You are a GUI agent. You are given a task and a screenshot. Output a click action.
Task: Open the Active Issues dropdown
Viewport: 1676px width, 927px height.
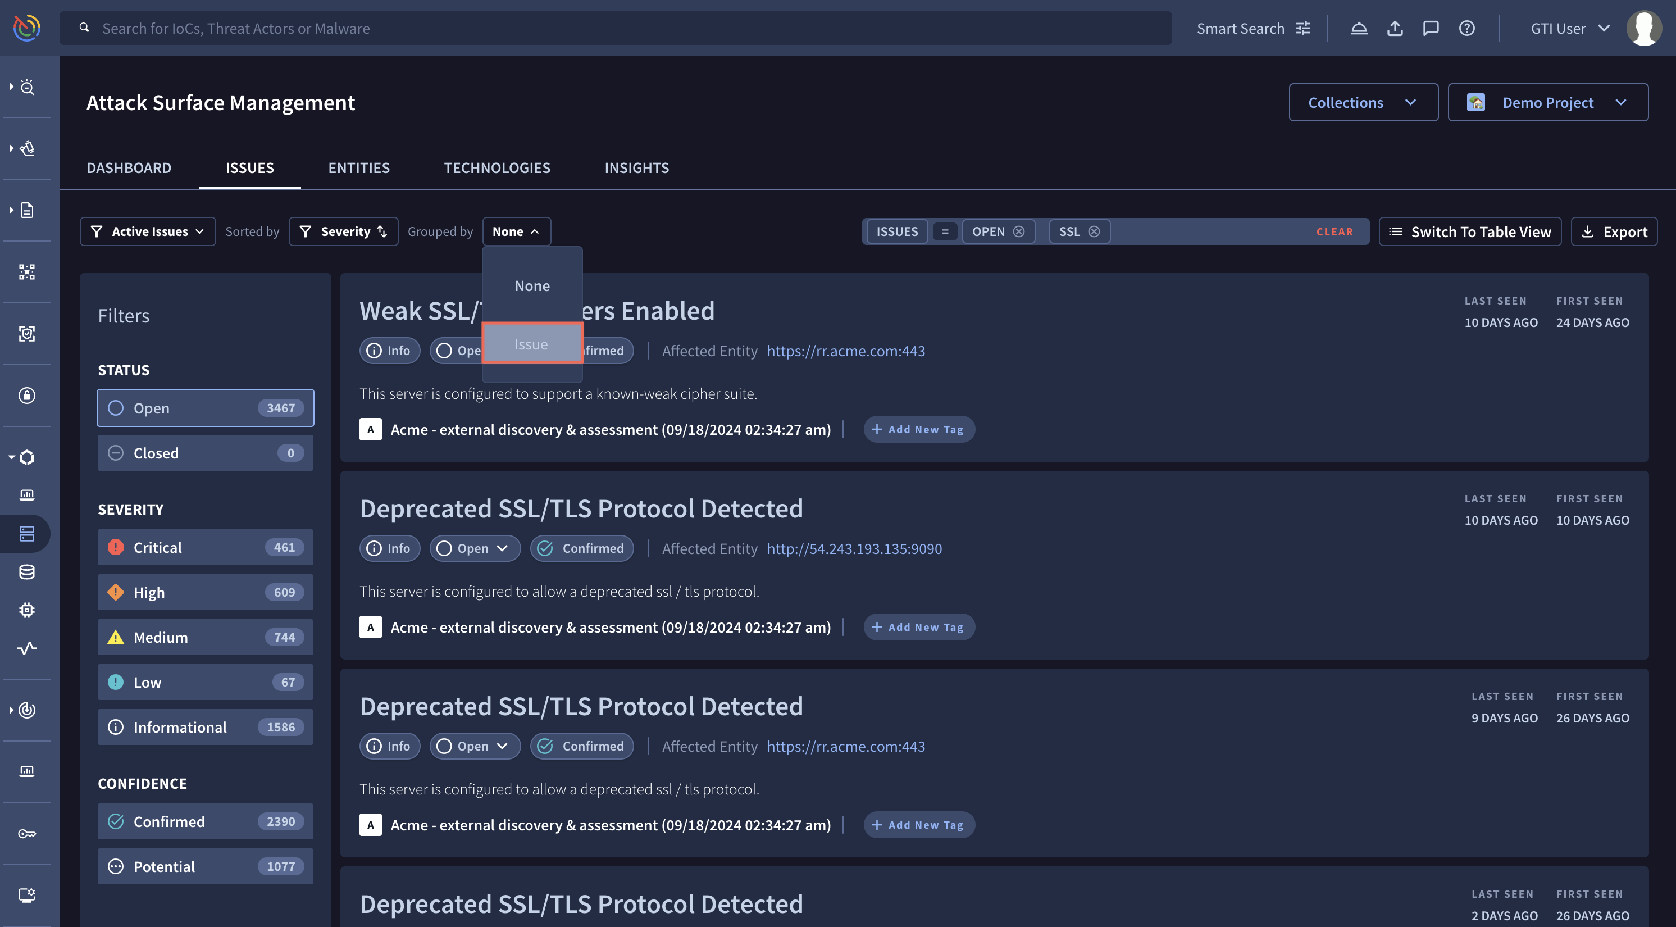[148, 231]
